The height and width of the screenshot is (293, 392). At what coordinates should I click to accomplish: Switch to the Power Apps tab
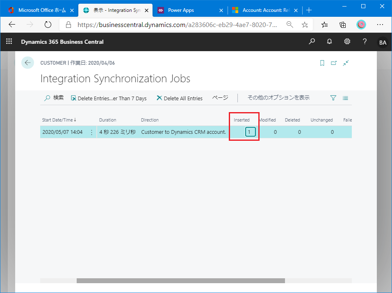tap(190, 10)
